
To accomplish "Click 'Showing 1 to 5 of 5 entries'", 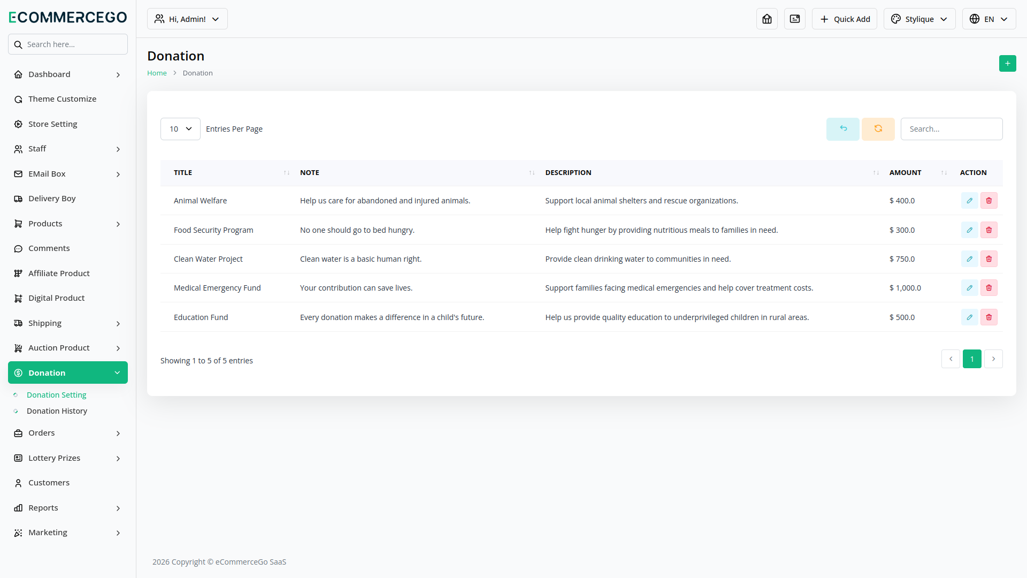I will 206,361.
